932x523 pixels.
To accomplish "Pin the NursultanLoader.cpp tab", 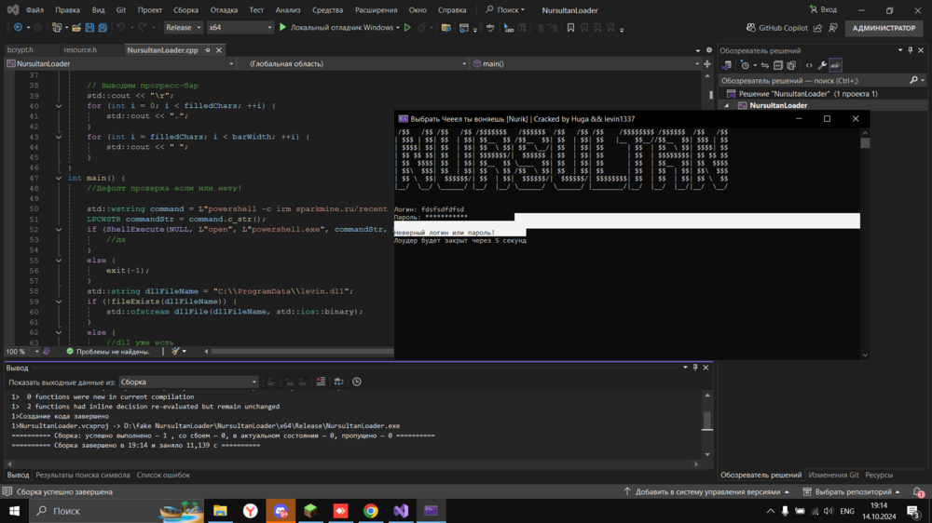I will point(208,50).
